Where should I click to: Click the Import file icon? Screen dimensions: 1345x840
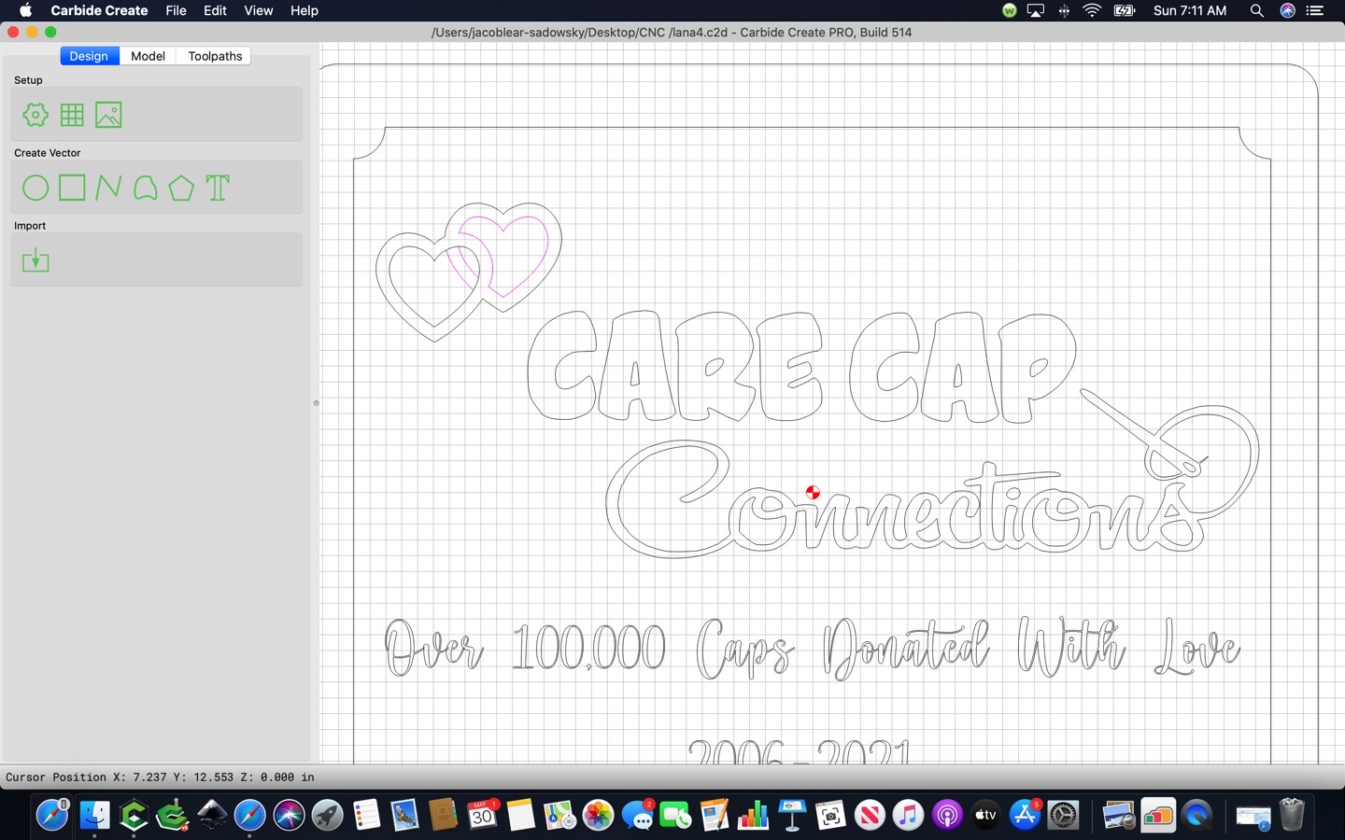[x=35, y=260]
